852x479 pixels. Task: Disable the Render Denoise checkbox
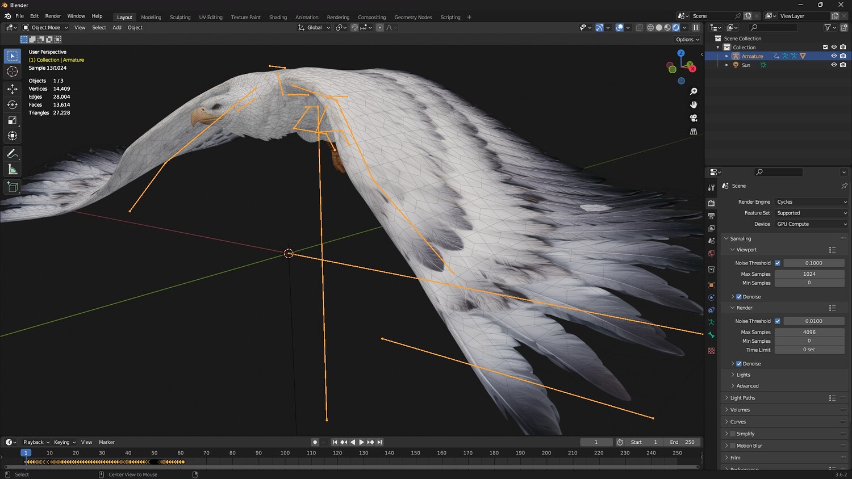click(x=739, y=364)
